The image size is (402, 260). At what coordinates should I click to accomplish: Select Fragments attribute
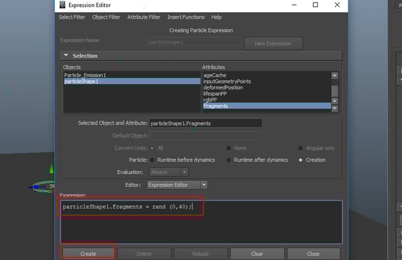click(x=267, y=106)
